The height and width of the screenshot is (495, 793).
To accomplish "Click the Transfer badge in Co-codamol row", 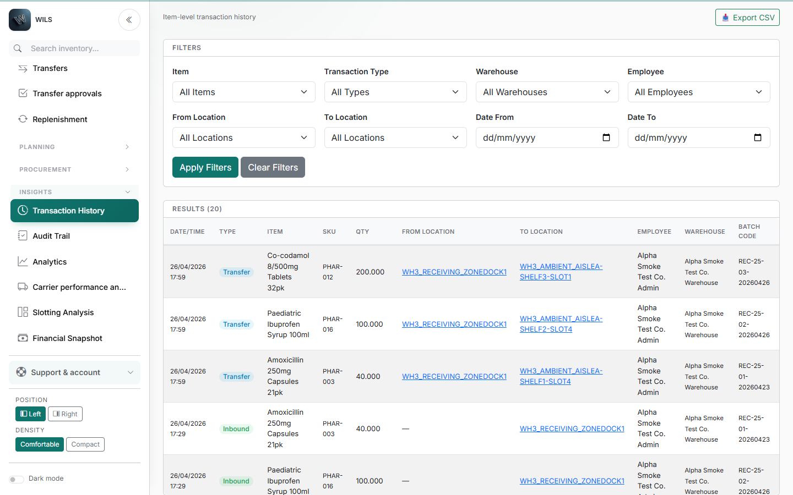I will pyautogui.click(x=237, y=272).
